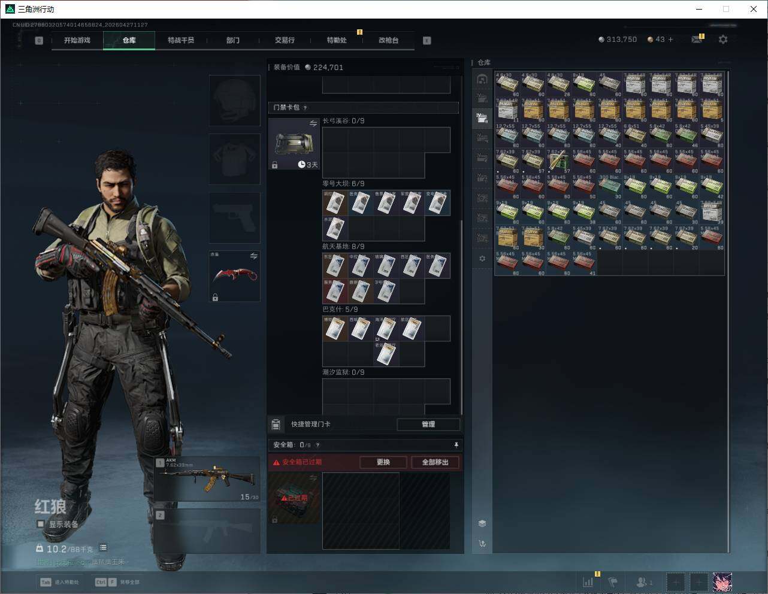Click the plus icon beside the 43 currency
The height and width of the screenshot is (594, 768).
coord(670,40)
